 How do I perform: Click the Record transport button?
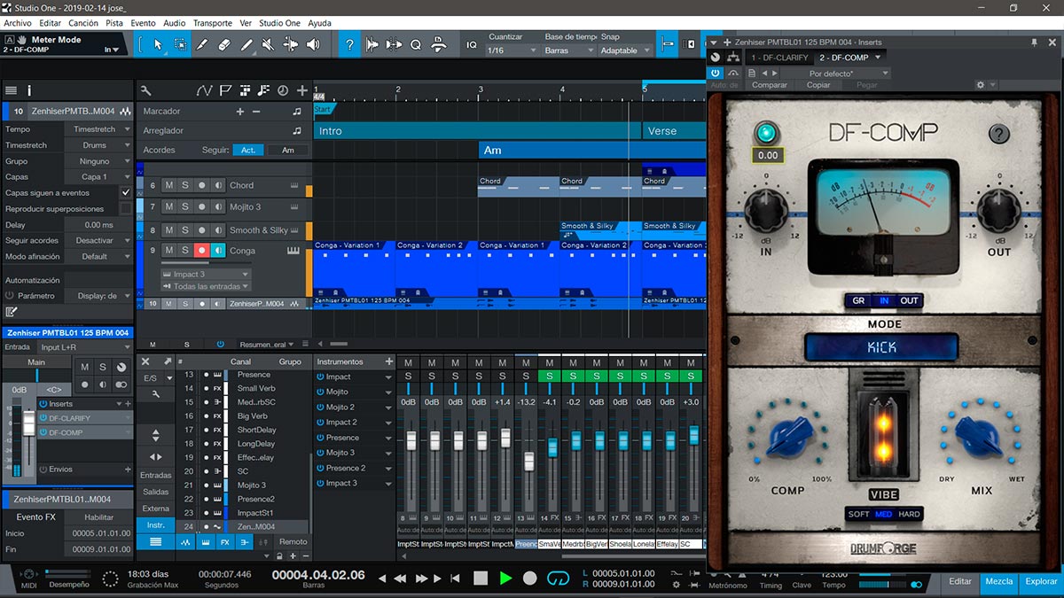coord(530,578)
